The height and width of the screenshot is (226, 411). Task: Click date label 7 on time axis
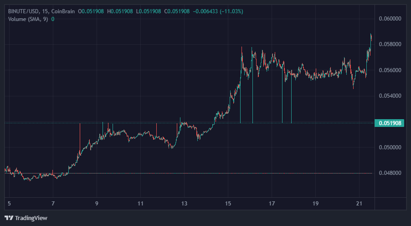pyautogui.click(x=53, y=204)
